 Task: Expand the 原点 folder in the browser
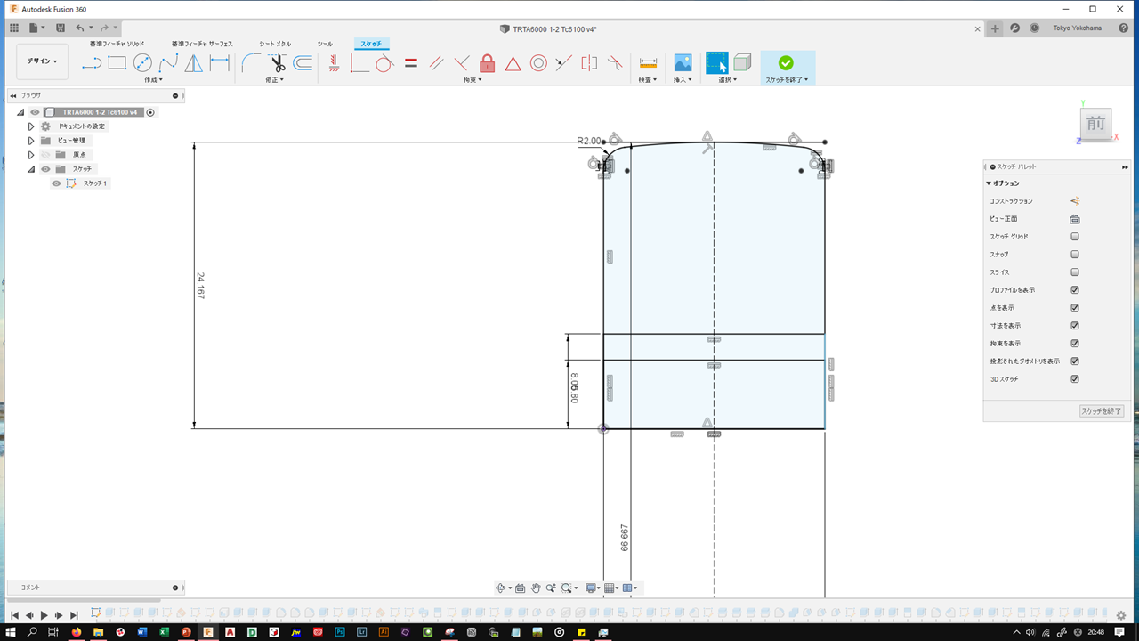tap(31, 155)
